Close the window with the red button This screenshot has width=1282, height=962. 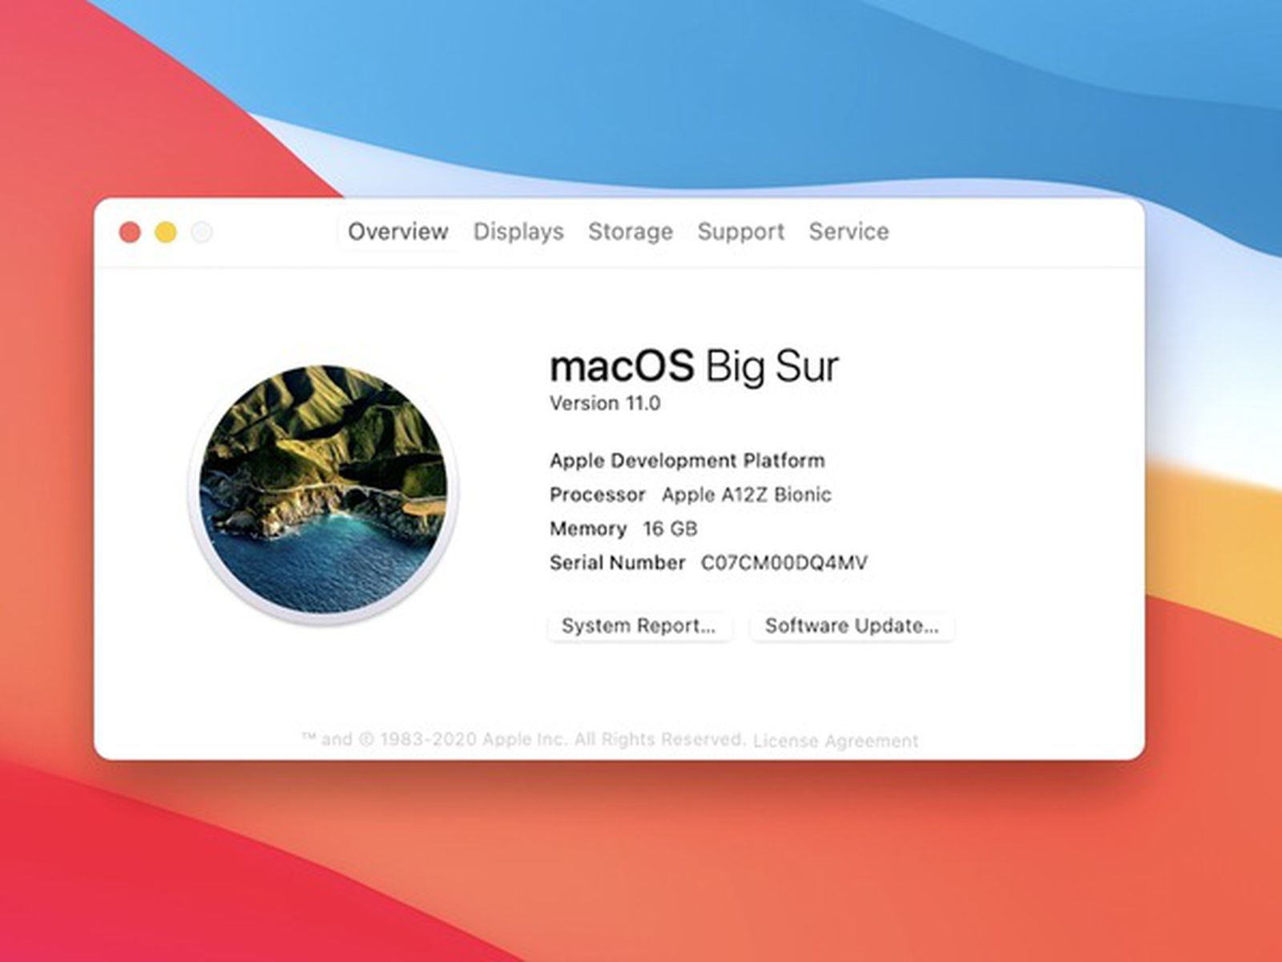[x=130, y=232]
